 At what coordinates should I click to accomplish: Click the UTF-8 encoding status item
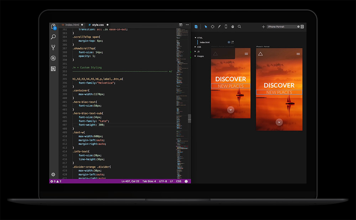(163, 181)
